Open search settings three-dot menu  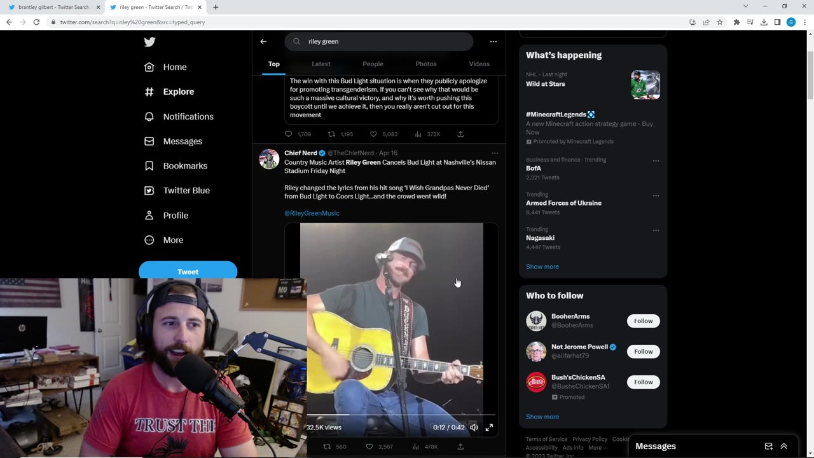[493, 41]
